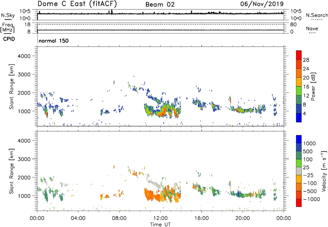This screenshot has width=328, height=227.
Task: Click the '04:00' time tick label
Action: click(x=78, y=218)
